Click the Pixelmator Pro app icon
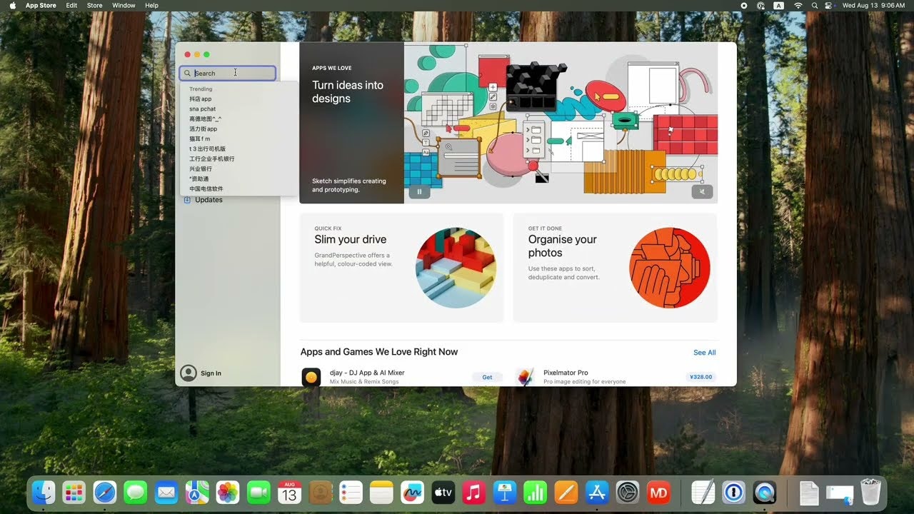 pos(525,377)
